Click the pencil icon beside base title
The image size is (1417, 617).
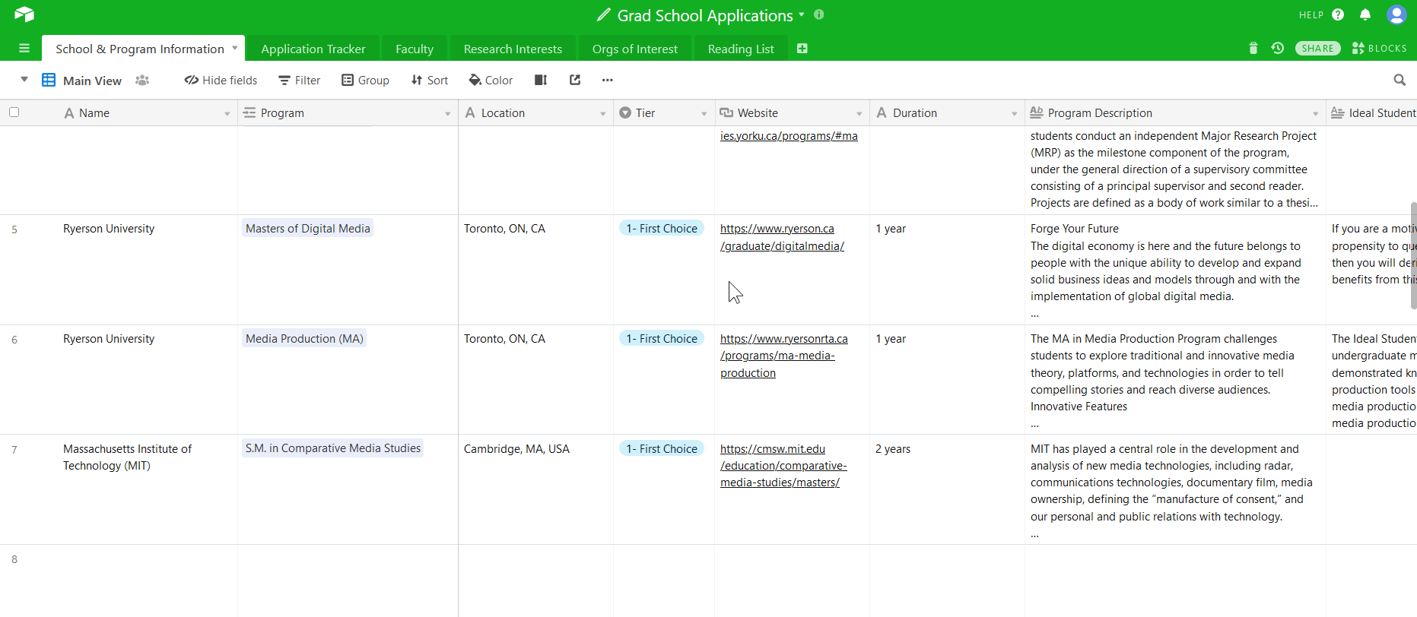click(x=603, y=15)
